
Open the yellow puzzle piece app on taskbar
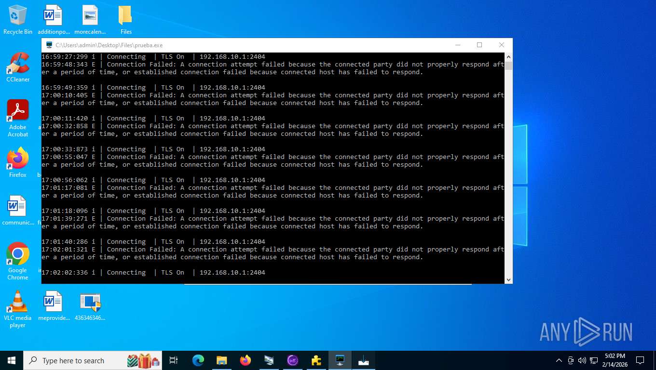click(316, 360)
